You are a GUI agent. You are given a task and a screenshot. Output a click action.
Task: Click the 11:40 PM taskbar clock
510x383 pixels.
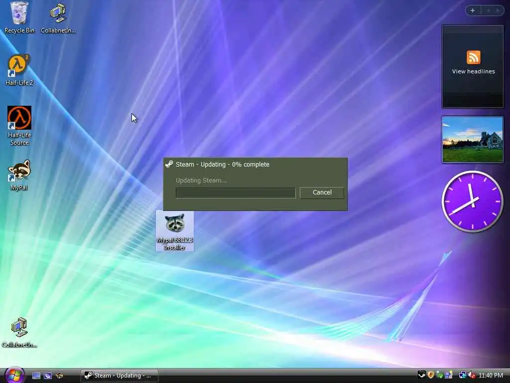point(491,376)
